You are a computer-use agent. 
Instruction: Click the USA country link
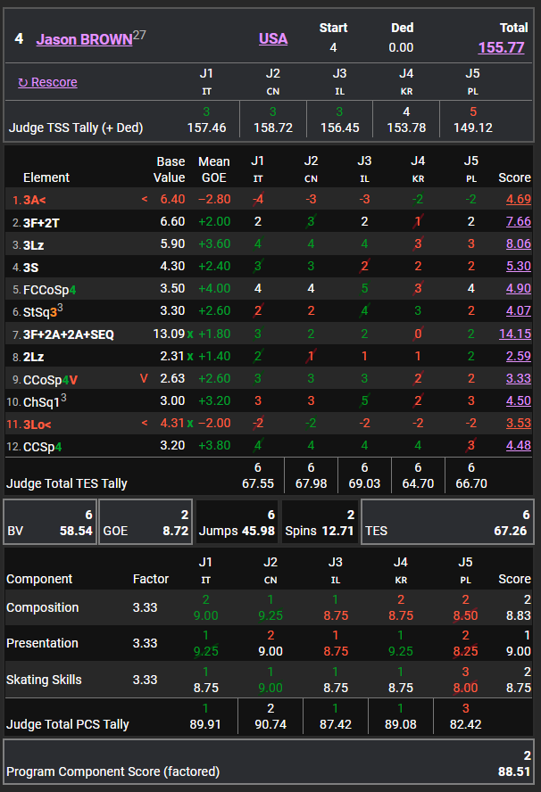[273, 38]
